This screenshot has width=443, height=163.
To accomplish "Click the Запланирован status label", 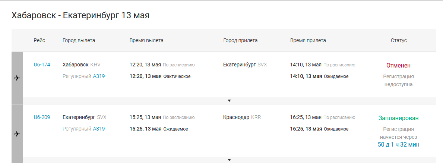I will coord(398,118).
